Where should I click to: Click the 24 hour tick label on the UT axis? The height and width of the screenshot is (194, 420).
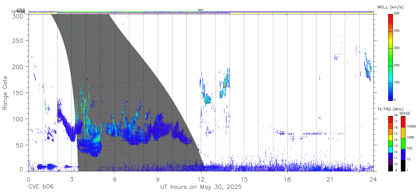click(373, 179)
